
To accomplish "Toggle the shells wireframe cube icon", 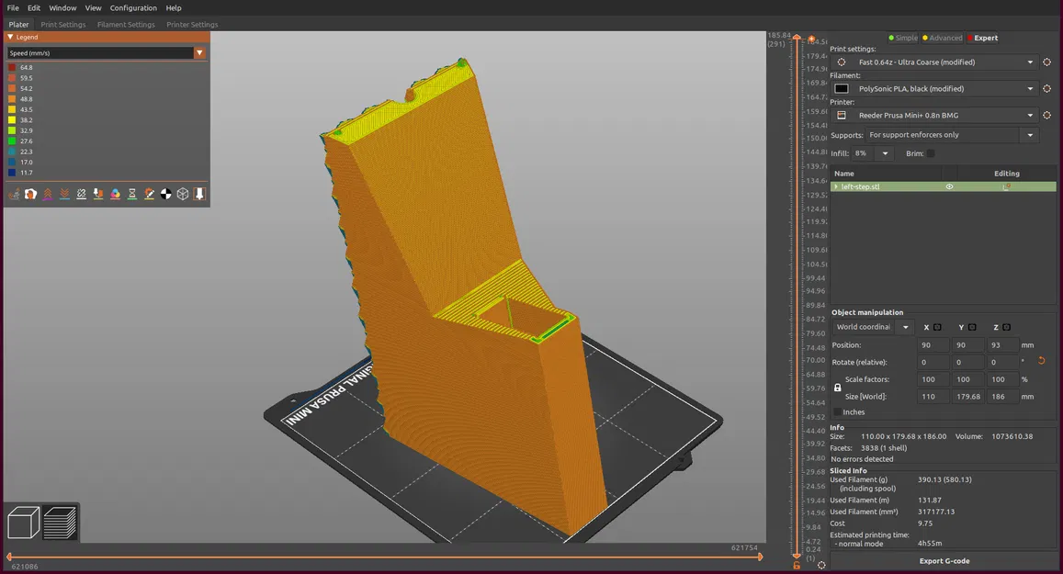I will (x=183, y=194).
